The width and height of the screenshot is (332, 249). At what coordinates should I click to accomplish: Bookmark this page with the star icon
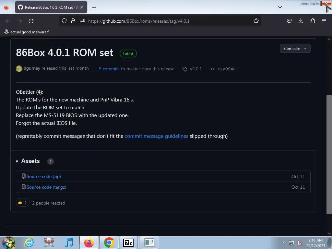(256, 21)
